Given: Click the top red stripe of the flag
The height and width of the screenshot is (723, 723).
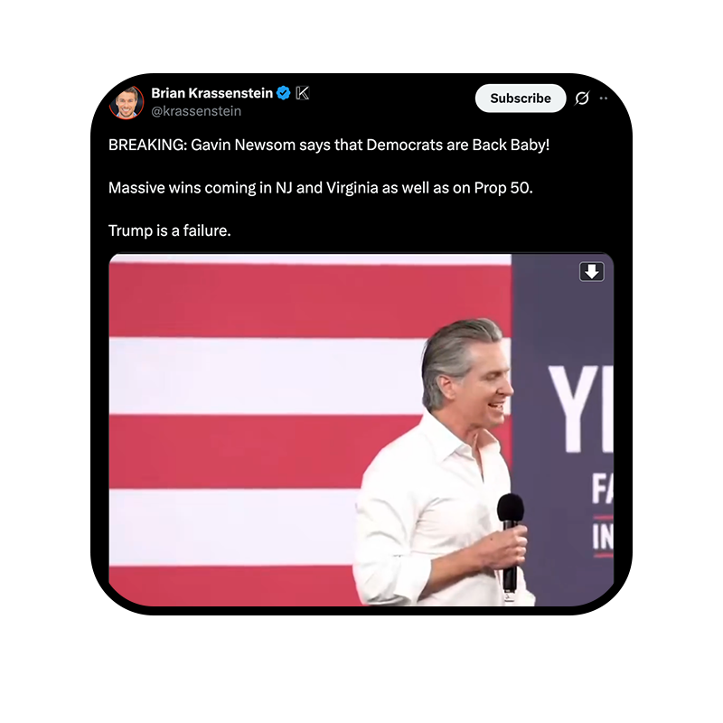Looking at the screenshot, I should coord(310,300).
